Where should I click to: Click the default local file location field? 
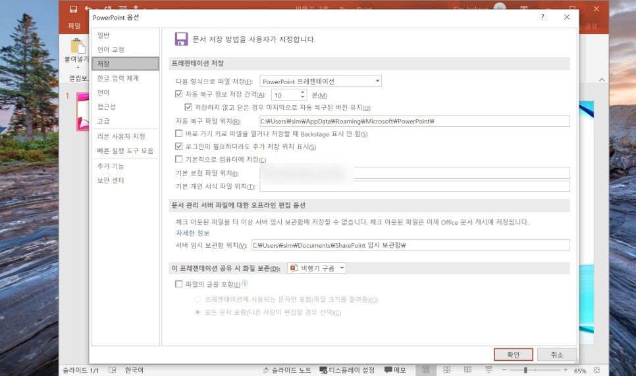coord(415,173)
